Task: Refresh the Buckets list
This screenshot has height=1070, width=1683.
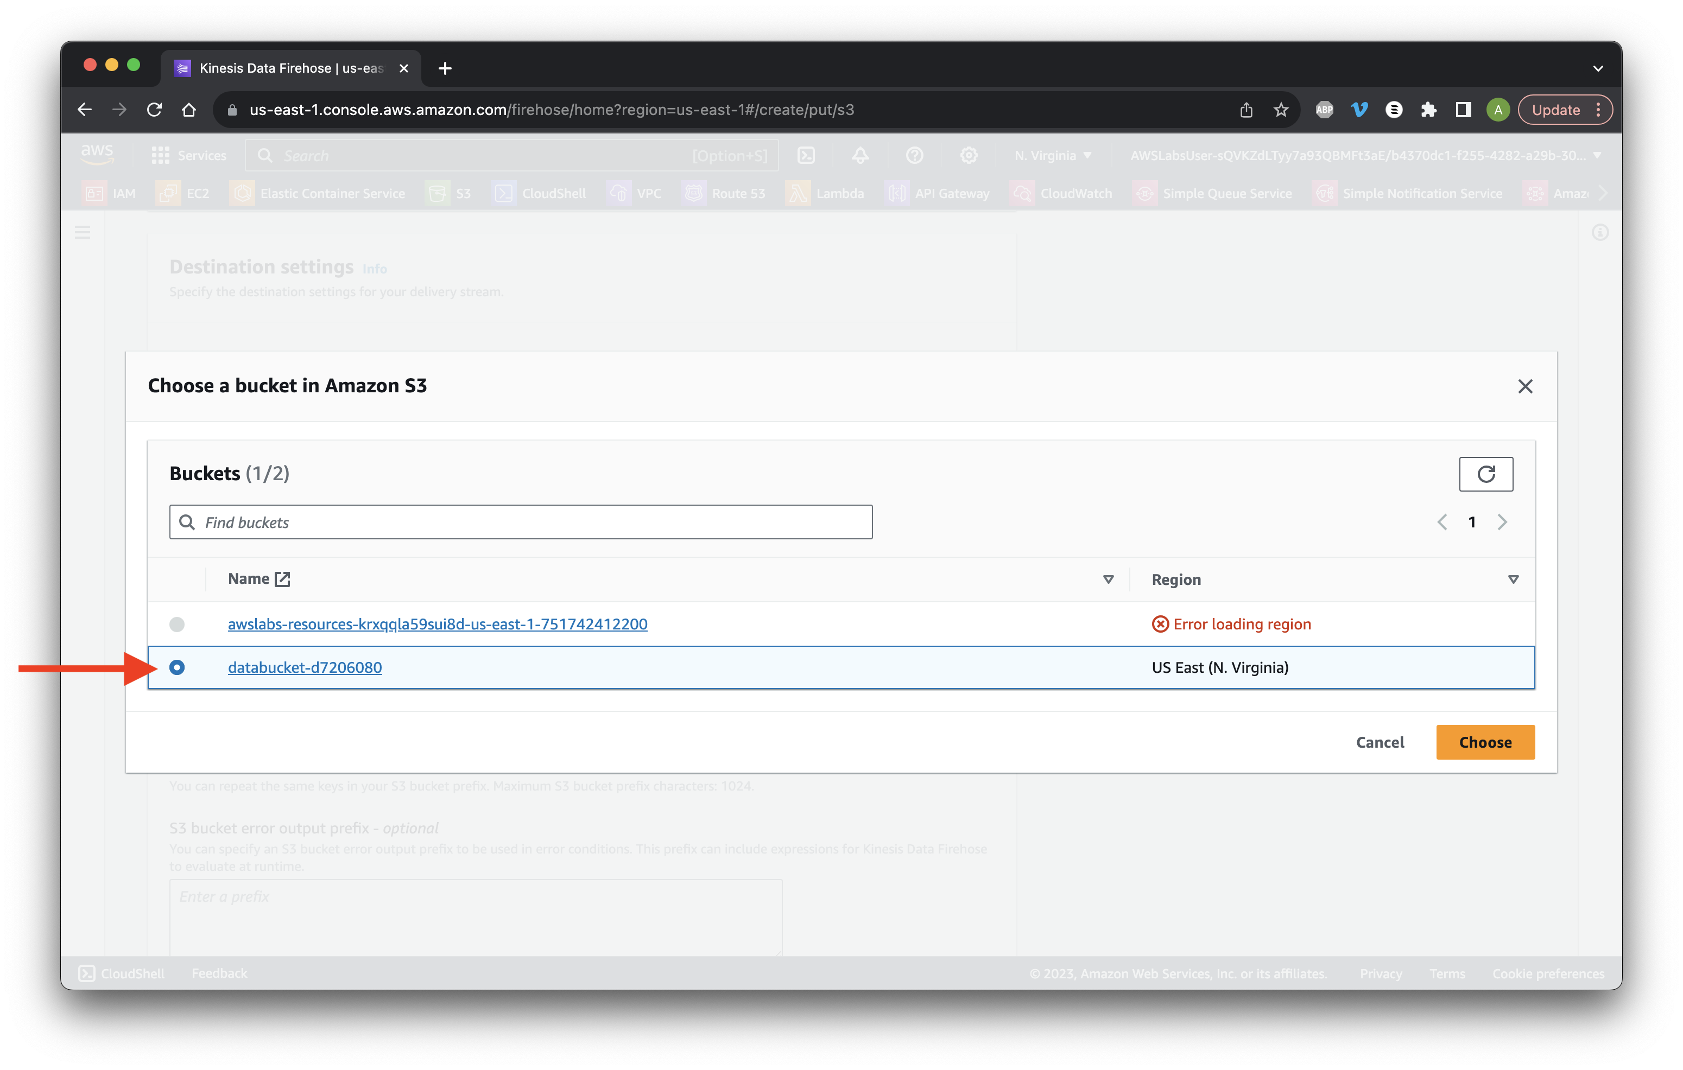Action: pyautogui.click(x=1486, y=474)
